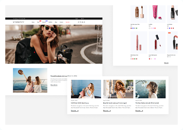Click the Shop collection link
Image resolution: width=183 pixels, height=130 pixels.
54,85
